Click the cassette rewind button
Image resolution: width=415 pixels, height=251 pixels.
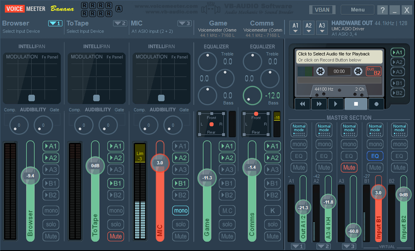point(302,104)
